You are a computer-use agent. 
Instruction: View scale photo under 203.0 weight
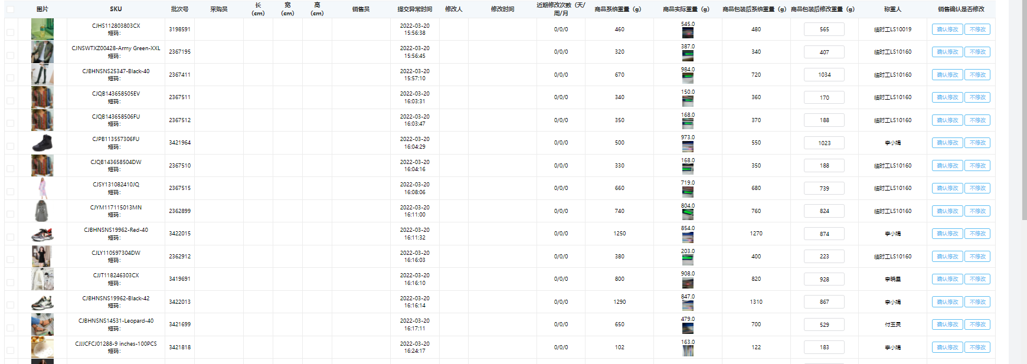point(688,260)
